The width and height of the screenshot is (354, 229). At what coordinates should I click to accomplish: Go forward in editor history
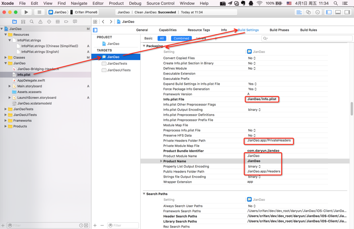[x=111, y=22]
